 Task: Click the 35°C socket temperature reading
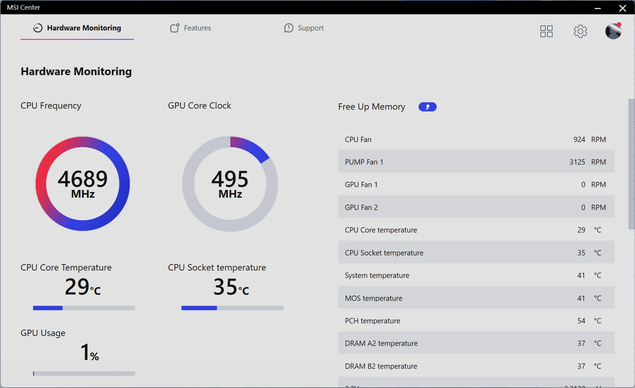[231, 286]
